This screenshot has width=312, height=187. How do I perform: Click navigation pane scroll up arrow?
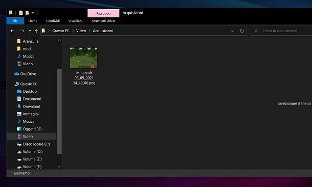[x=59, y=40]
